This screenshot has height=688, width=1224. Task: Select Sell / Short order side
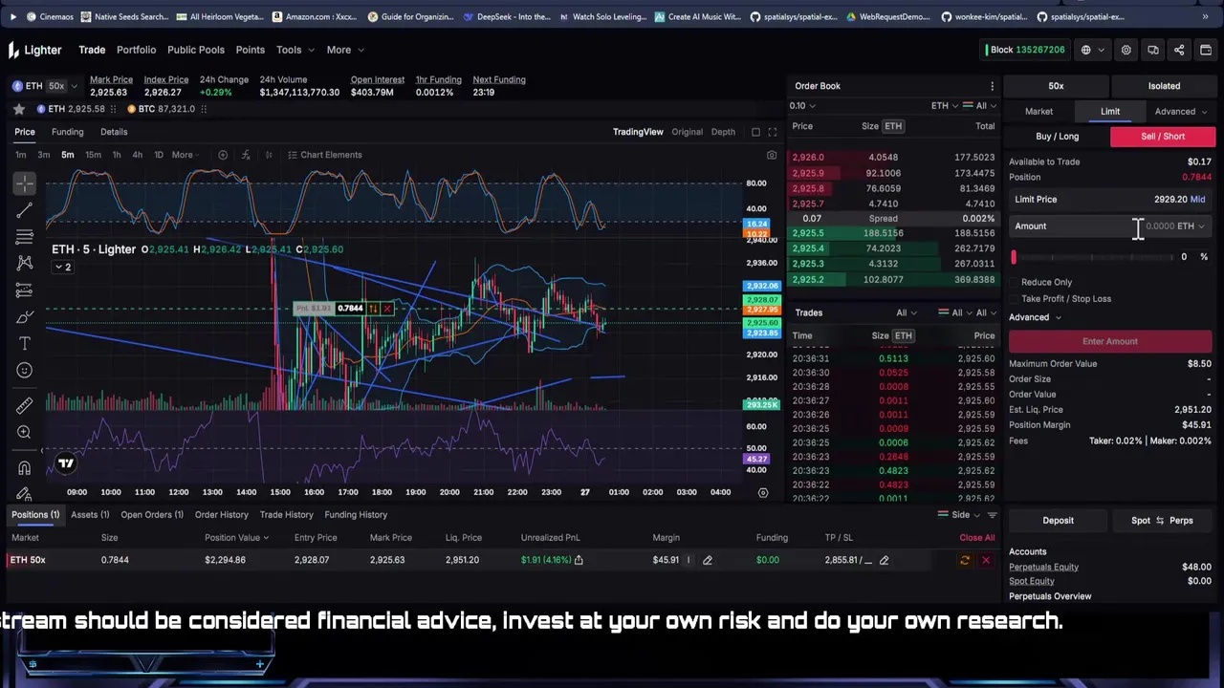pyautogui.click(x=1162, y=137)
